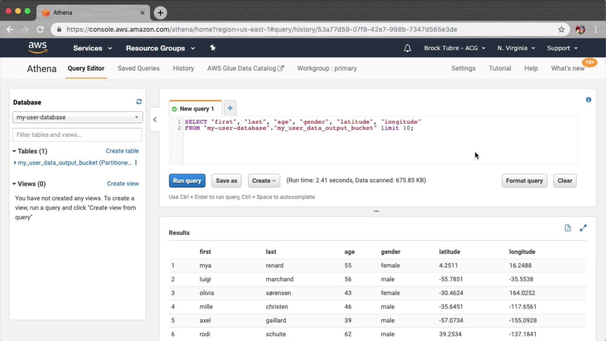
Task: Run the query
Action: click(187, 181)
